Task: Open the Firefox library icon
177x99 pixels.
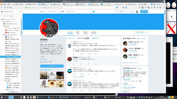Action: point(139,7)
